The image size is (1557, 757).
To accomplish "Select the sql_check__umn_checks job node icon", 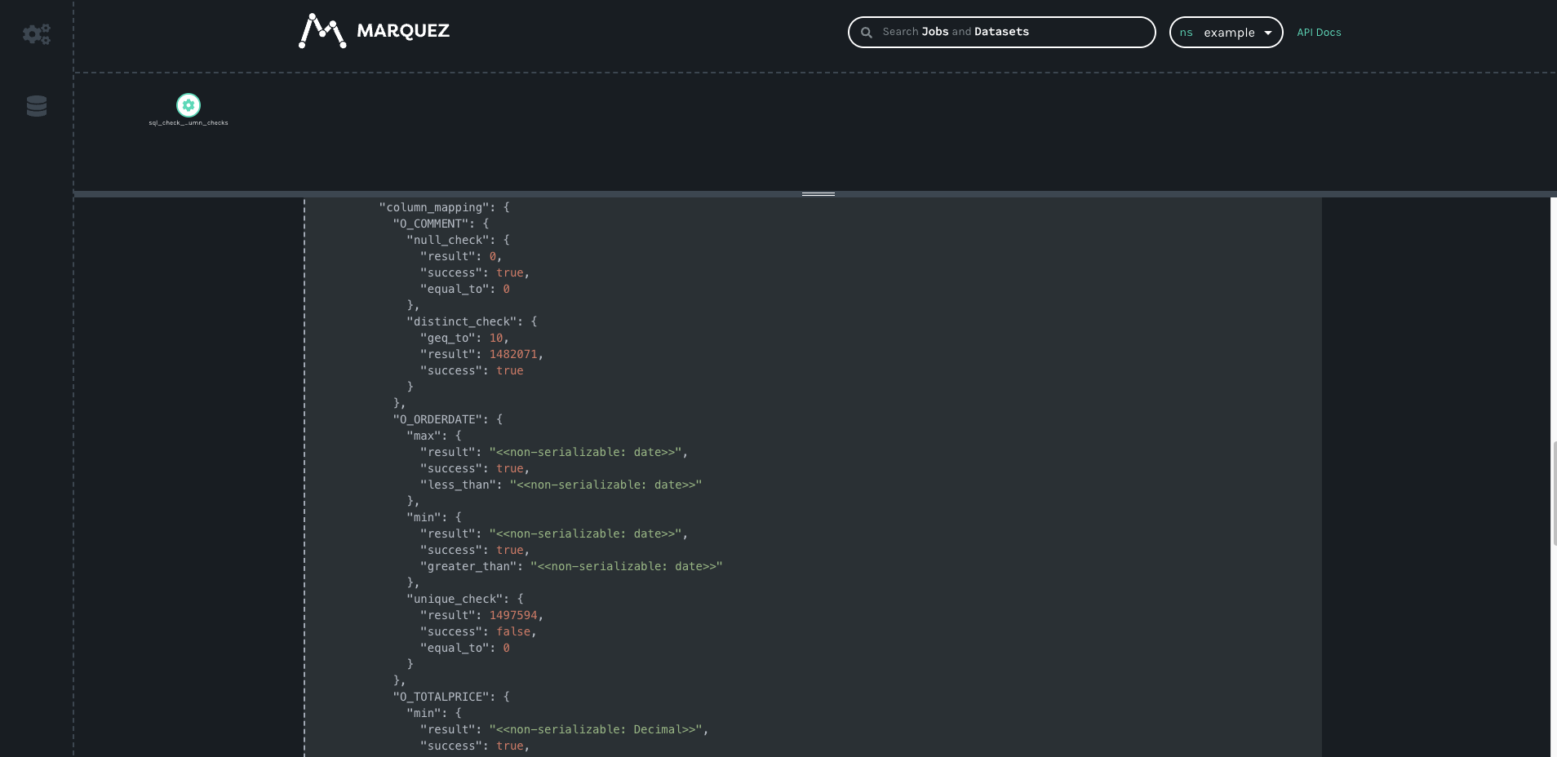I will [188, 104].
